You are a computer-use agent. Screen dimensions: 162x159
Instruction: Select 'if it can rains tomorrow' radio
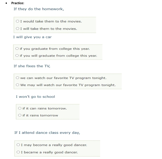(20, 108)
